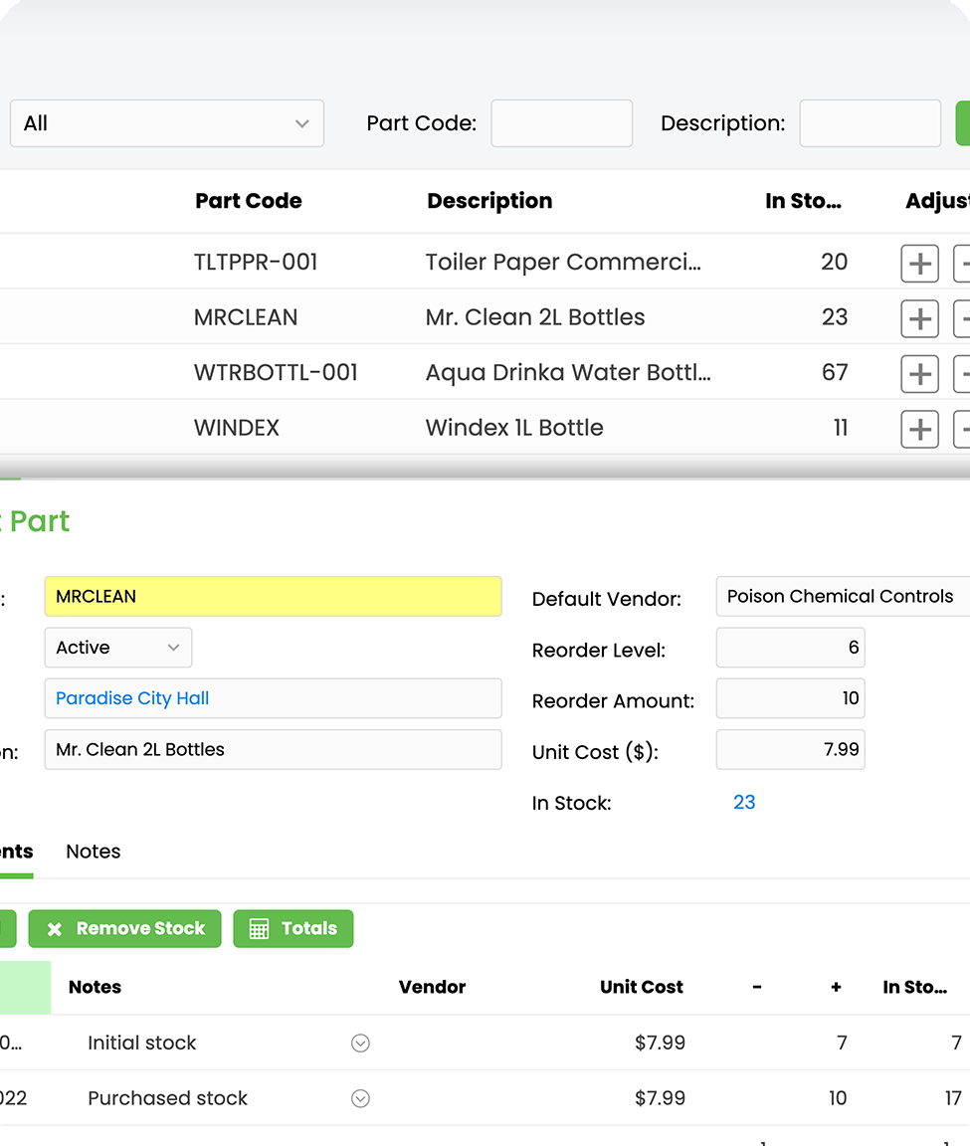The width and height of the screenshot is (970, 1146).
Task: Click Notes column header in adjustments table
Action: [96, 988]
